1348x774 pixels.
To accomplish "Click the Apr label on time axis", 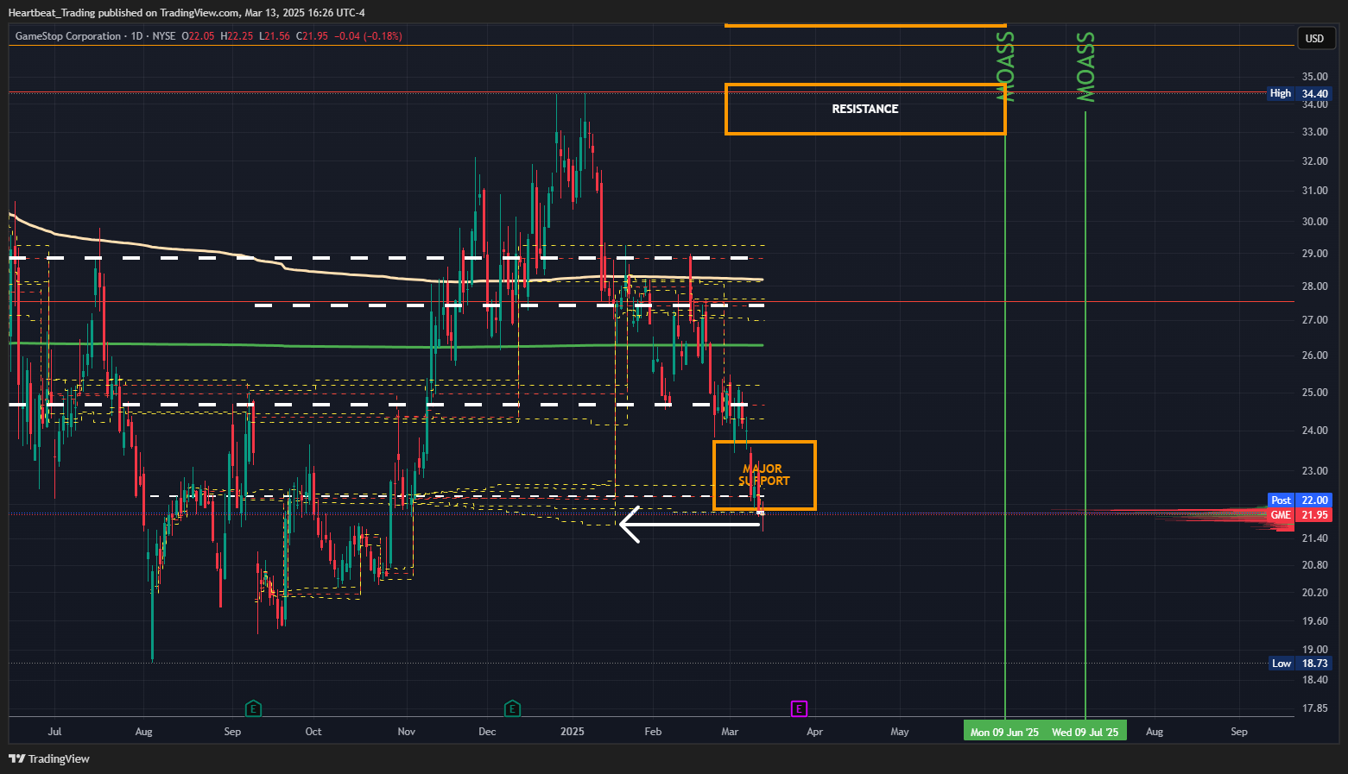I will tap(814, 732).
